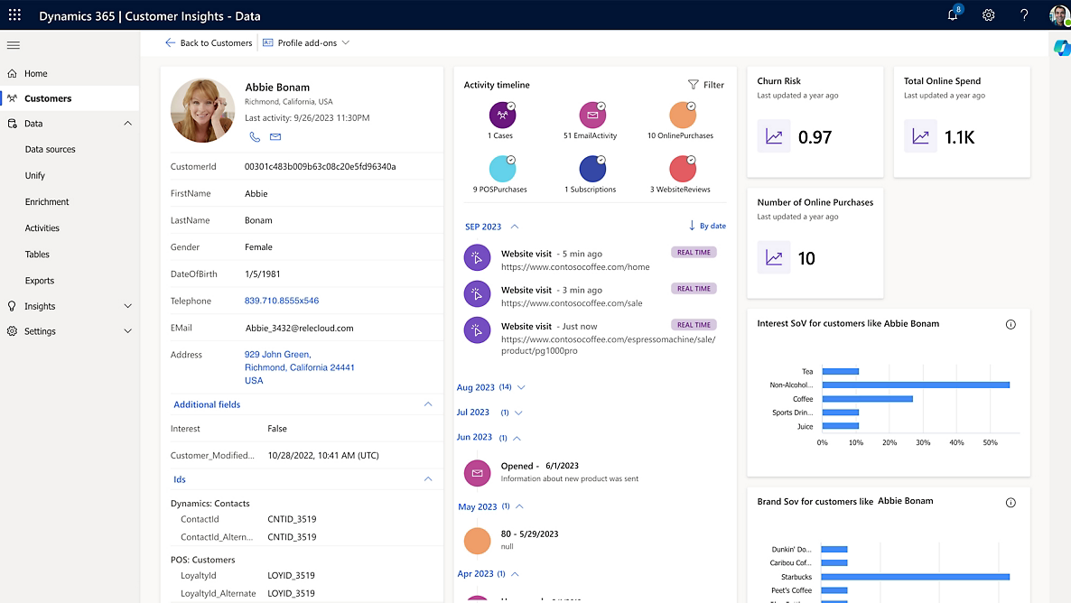Expand the Aug 2023 activities section
The width and height of the screenshot is (1071, 603).
pyautogui.click(x=519, y=387)
